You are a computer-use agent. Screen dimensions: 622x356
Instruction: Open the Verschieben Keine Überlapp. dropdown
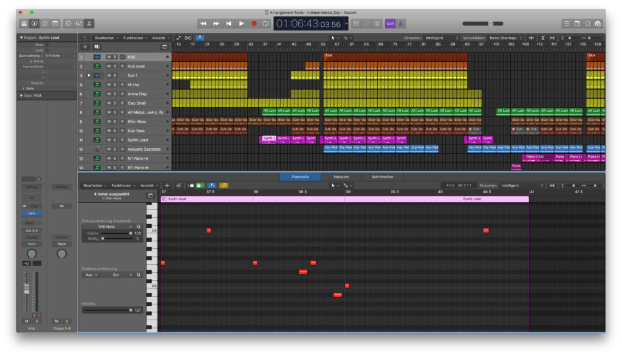[x=506, y=38]
